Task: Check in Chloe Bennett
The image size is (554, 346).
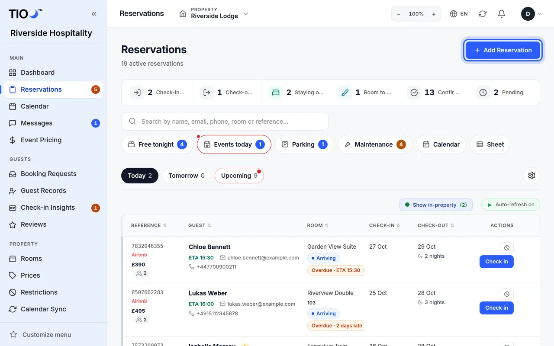Action: [x=496, y=262]
